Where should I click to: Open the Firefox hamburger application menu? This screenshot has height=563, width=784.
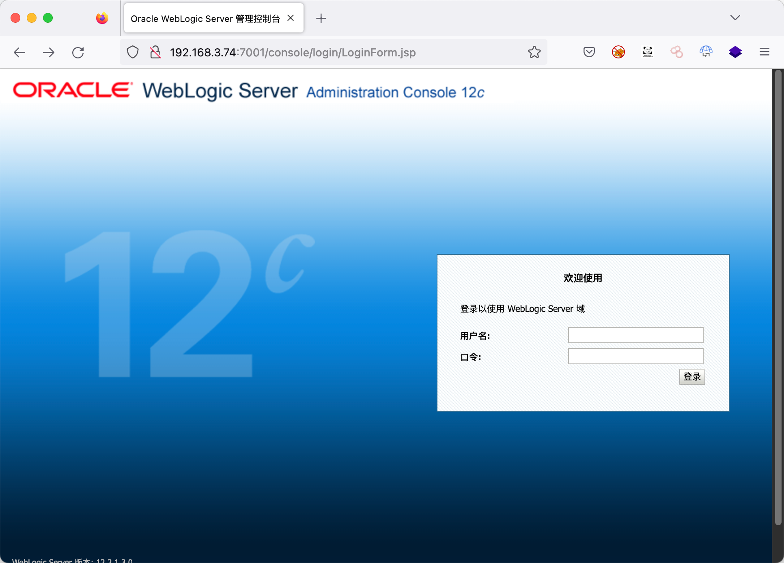(x=764, y=52)
